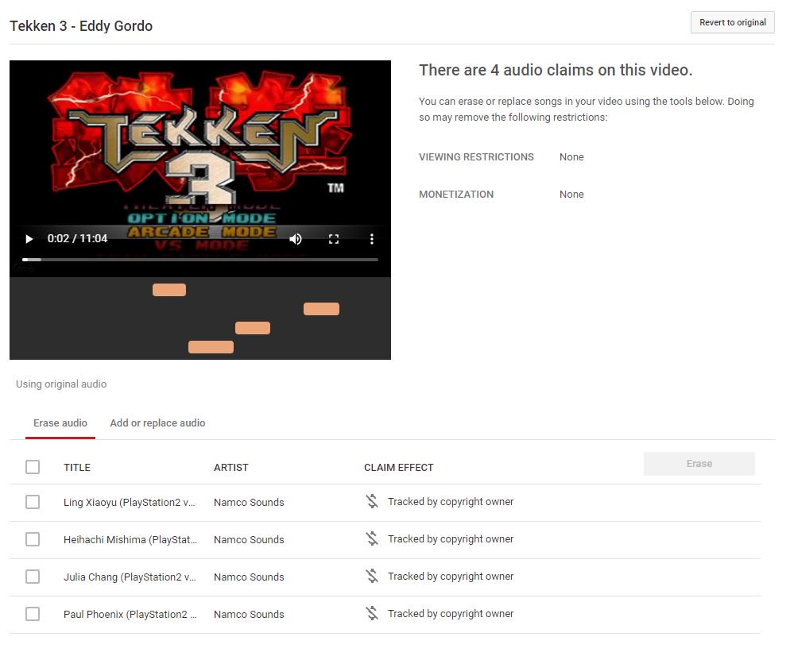Click 'Tracked by copyright owner' in Julia Chang row
The image size is (790, 656).
pos(451,577)
